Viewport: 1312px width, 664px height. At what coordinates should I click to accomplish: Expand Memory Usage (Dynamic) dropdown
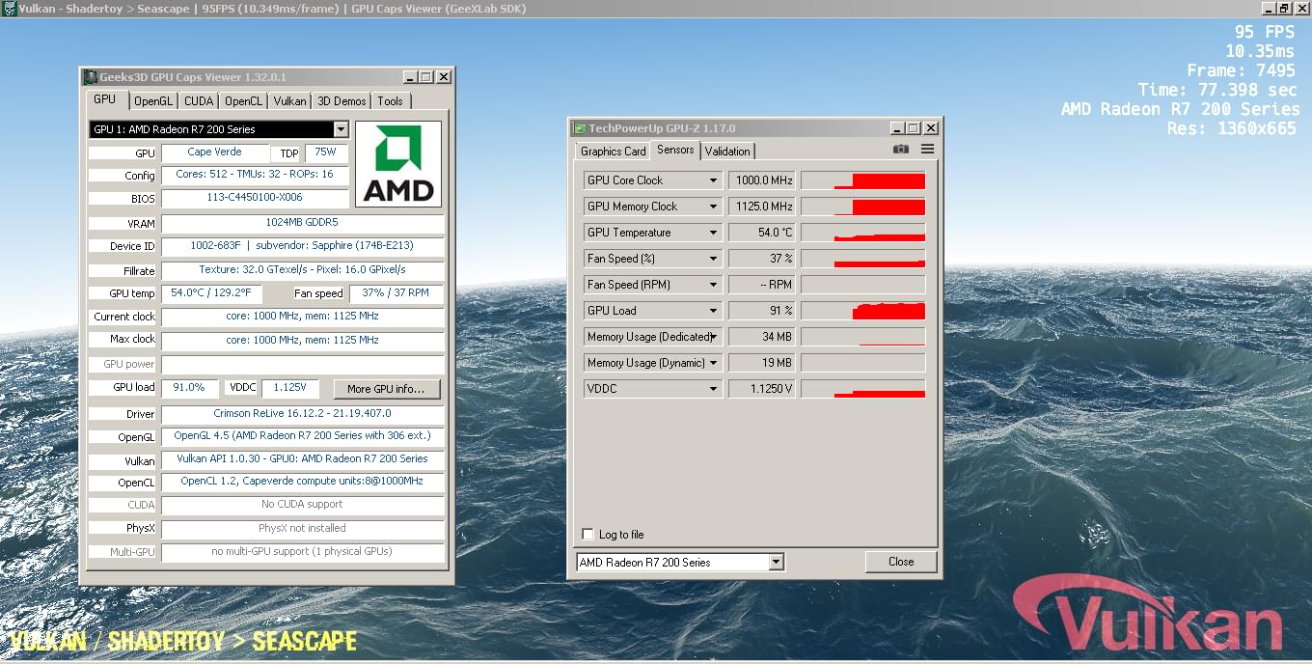point(713,363)
